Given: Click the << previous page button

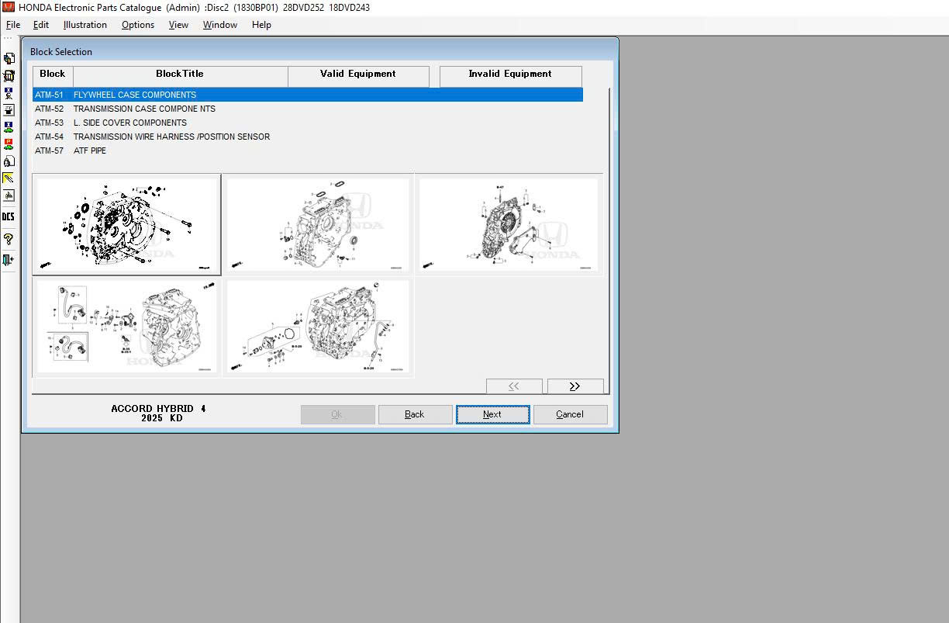Looking at the screenshot, I should coord(514,386).
